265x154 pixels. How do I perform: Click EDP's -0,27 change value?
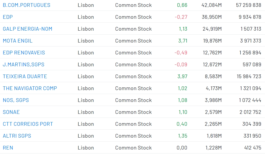[181, 17]
